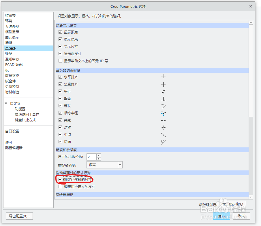
Task: Select 环境 category
Action: tap(9, 21)
